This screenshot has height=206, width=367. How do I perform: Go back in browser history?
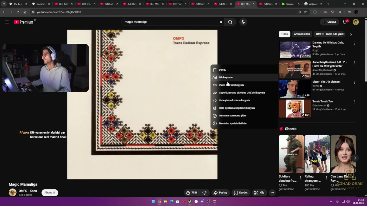tap(4, 12)
